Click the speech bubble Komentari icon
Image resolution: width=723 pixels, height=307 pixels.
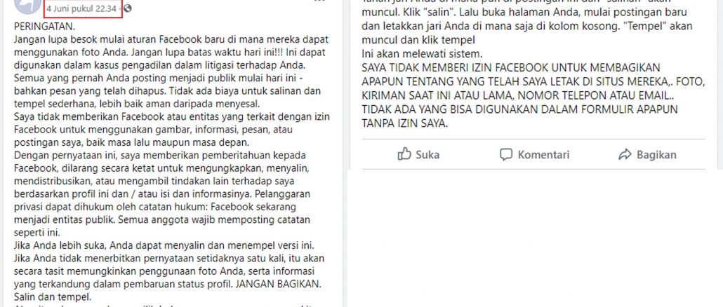point(506,155)
